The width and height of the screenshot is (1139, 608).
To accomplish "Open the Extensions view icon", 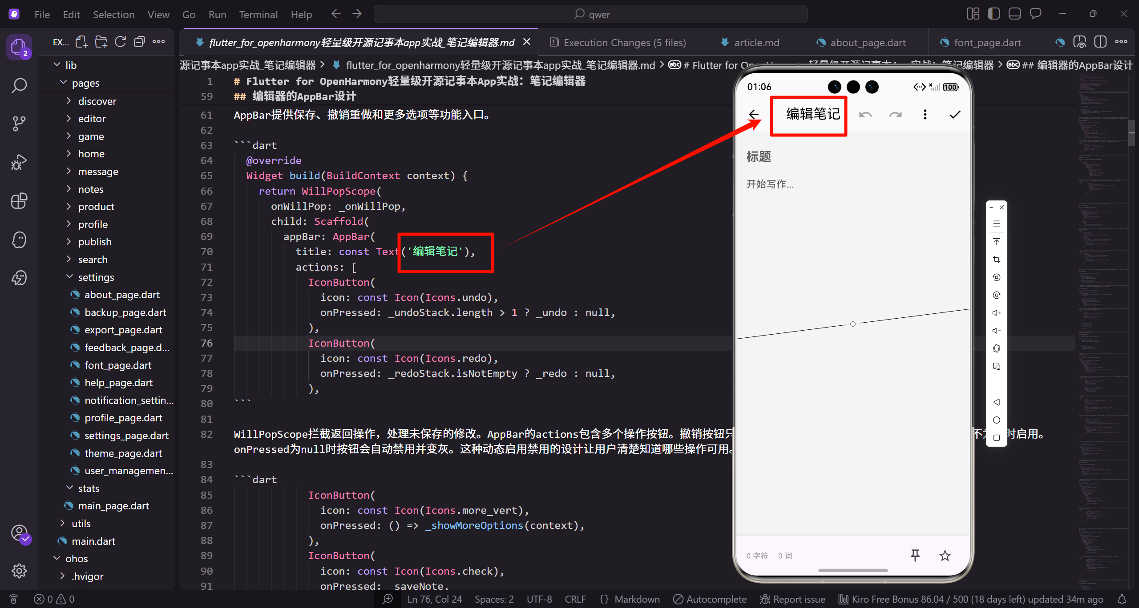I will (19, 201).
